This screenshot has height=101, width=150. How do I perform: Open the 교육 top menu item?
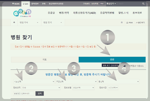click(44, 4)
